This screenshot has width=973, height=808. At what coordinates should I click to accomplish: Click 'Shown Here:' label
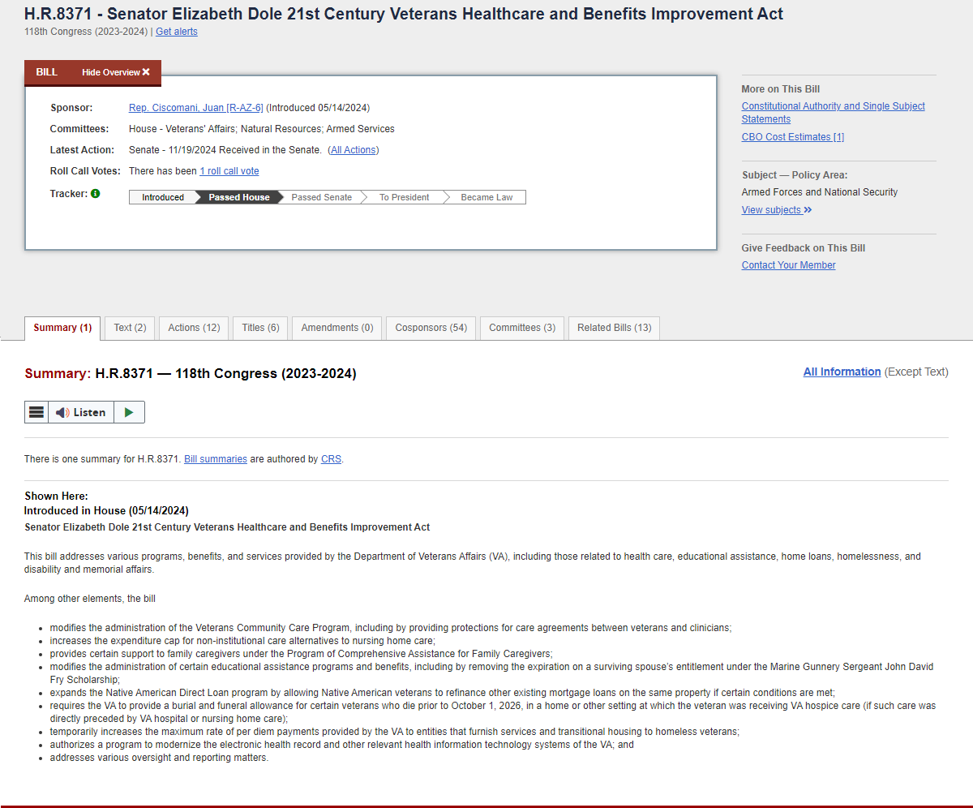click(56, 496)
